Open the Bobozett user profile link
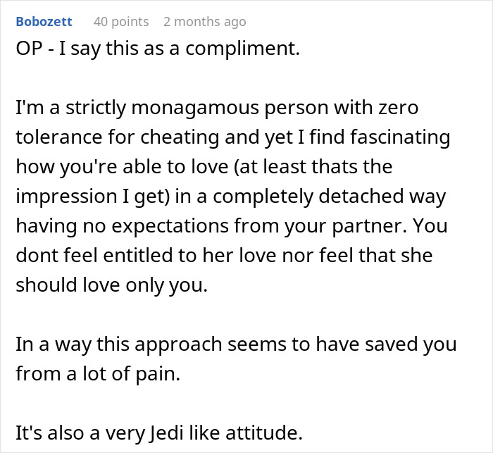 43,21
